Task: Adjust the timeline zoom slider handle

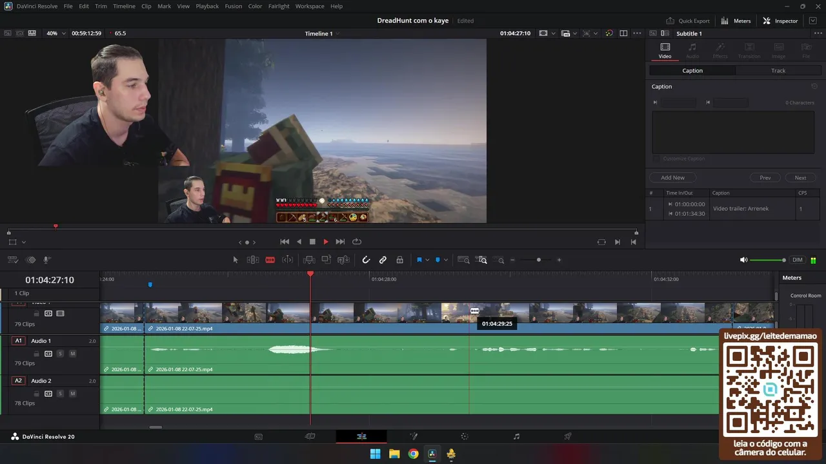Action: tap(539, 260)
